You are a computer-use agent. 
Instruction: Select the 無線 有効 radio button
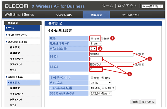click(x=92, y=38)
